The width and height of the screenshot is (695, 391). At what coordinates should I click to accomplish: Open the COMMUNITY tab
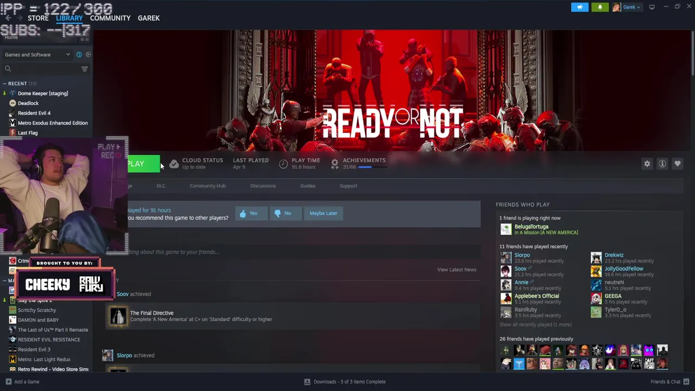click(110, 18)
